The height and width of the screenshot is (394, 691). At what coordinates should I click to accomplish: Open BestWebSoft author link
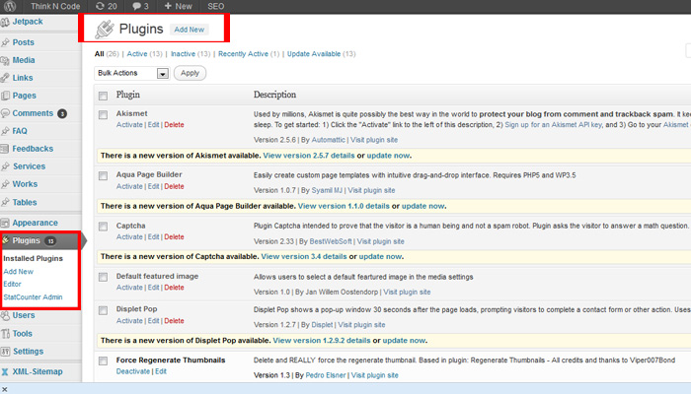(331, 241)
